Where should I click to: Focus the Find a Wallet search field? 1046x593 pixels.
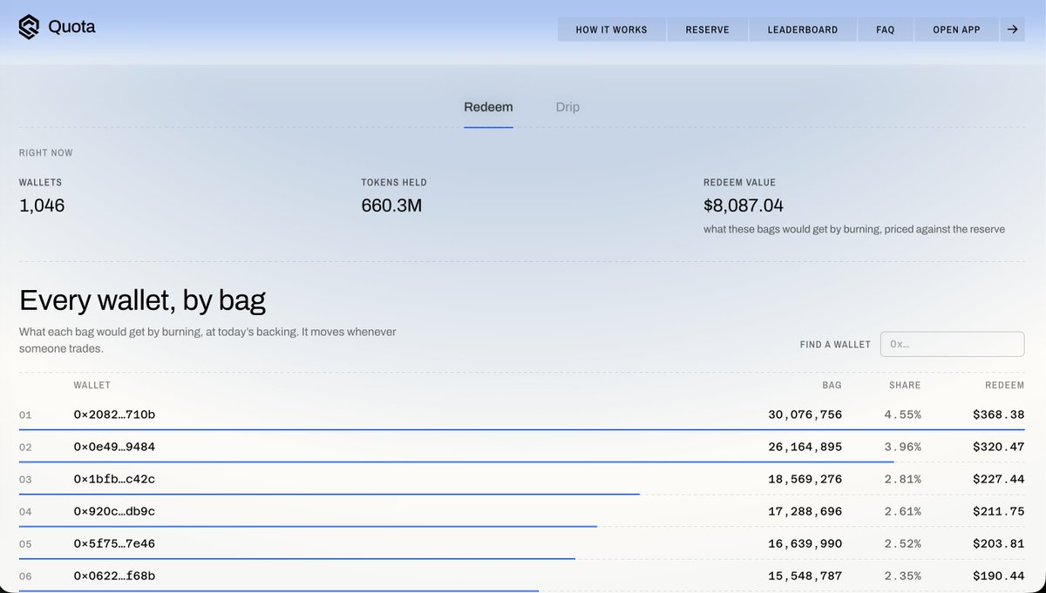coord(952,344)
